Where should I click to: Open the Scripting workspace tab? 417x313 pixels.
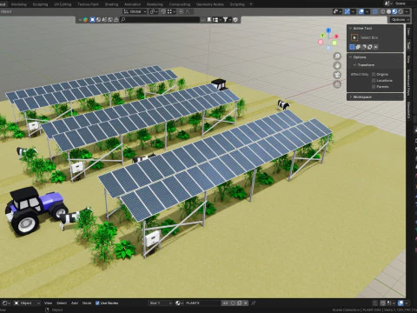pos(237,4)
